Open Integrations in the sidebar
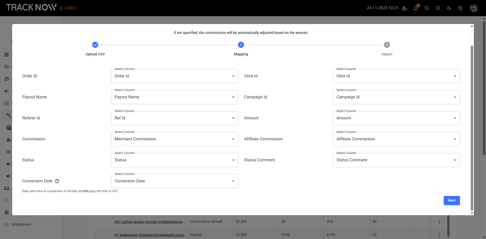This screenshot has width=486, height=239. (x=21, y=224)
